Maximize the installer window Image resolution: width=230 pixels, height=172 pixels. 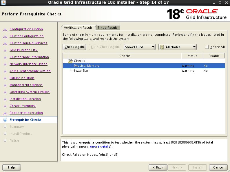click(220, 3)
